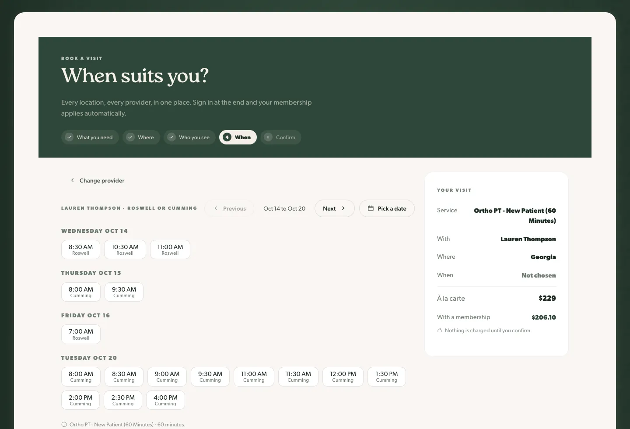Open the Who you see step
Image resolution: width=630 pixels, height=429 pixels.
189,137
